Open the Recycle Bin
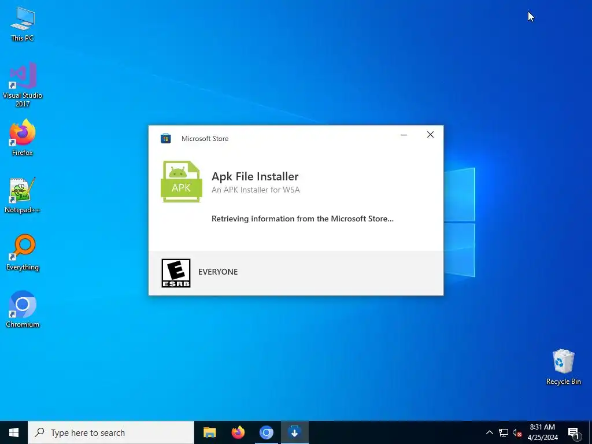Viewport: 592px width, 444px height. [x=563, y=367]
